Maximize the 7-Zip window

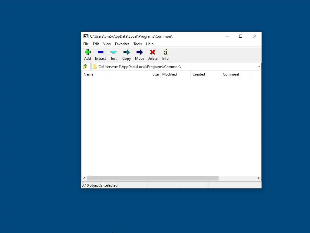pos(241,36)
